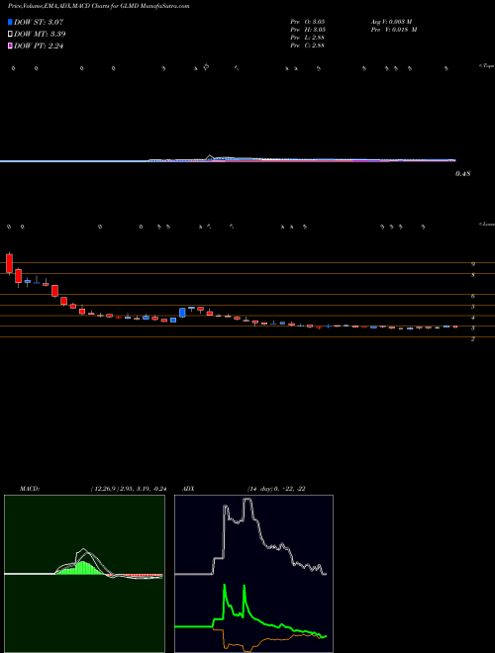The height and width of the screenshot is (653, 495).
Task: Click the magenta DOW PT legend swatch
Action: point(10,47)
